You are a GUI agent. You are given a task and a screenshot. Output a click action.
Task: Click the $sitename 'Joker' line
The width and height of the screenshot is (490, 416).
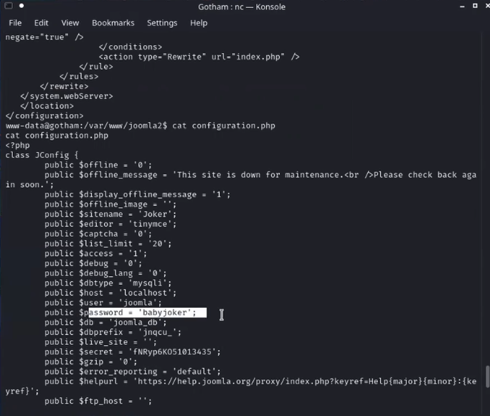[x=110, y=214]
